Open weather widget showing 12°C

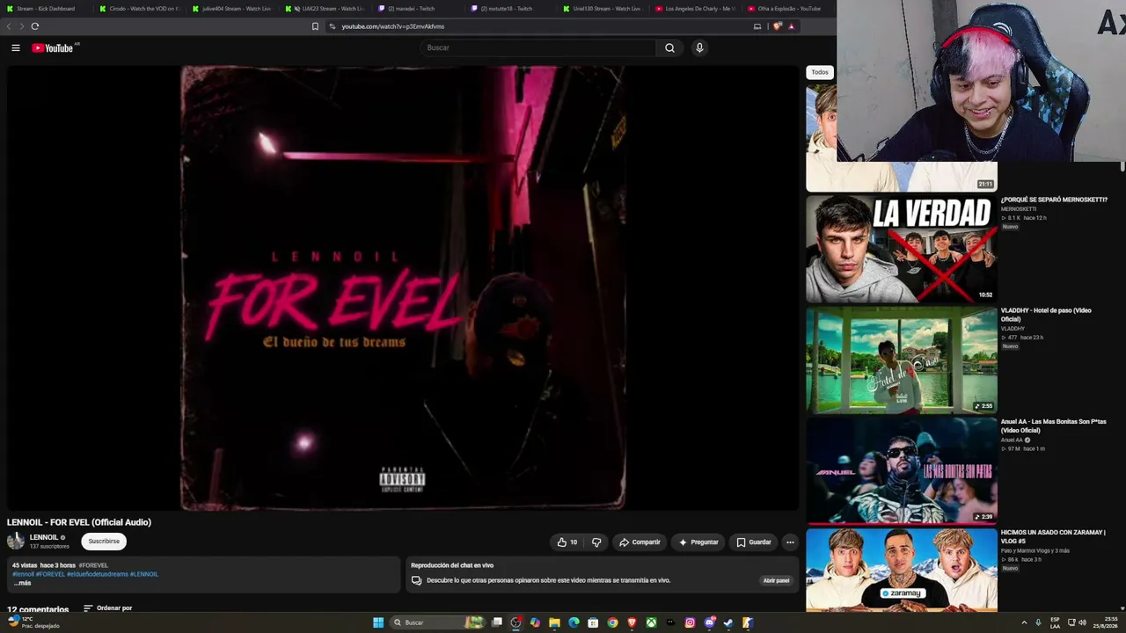coord(34,622)
